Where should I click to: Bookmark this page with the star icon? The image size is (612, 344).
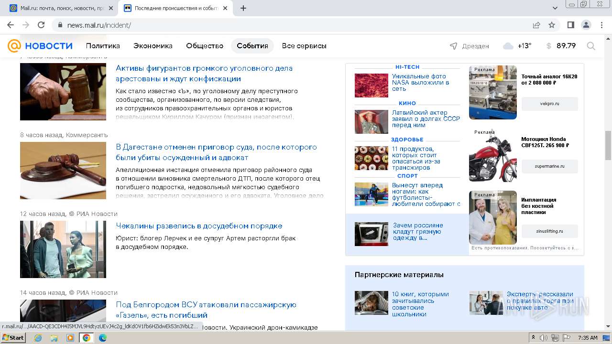point(552,25)
